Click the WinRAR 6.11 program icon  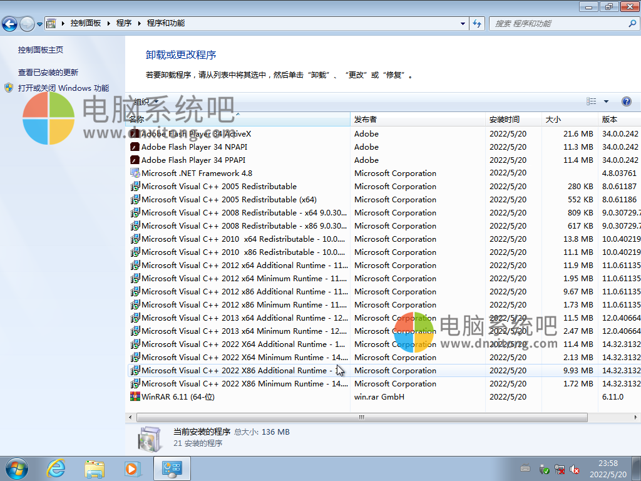click(x=135, y=396)
